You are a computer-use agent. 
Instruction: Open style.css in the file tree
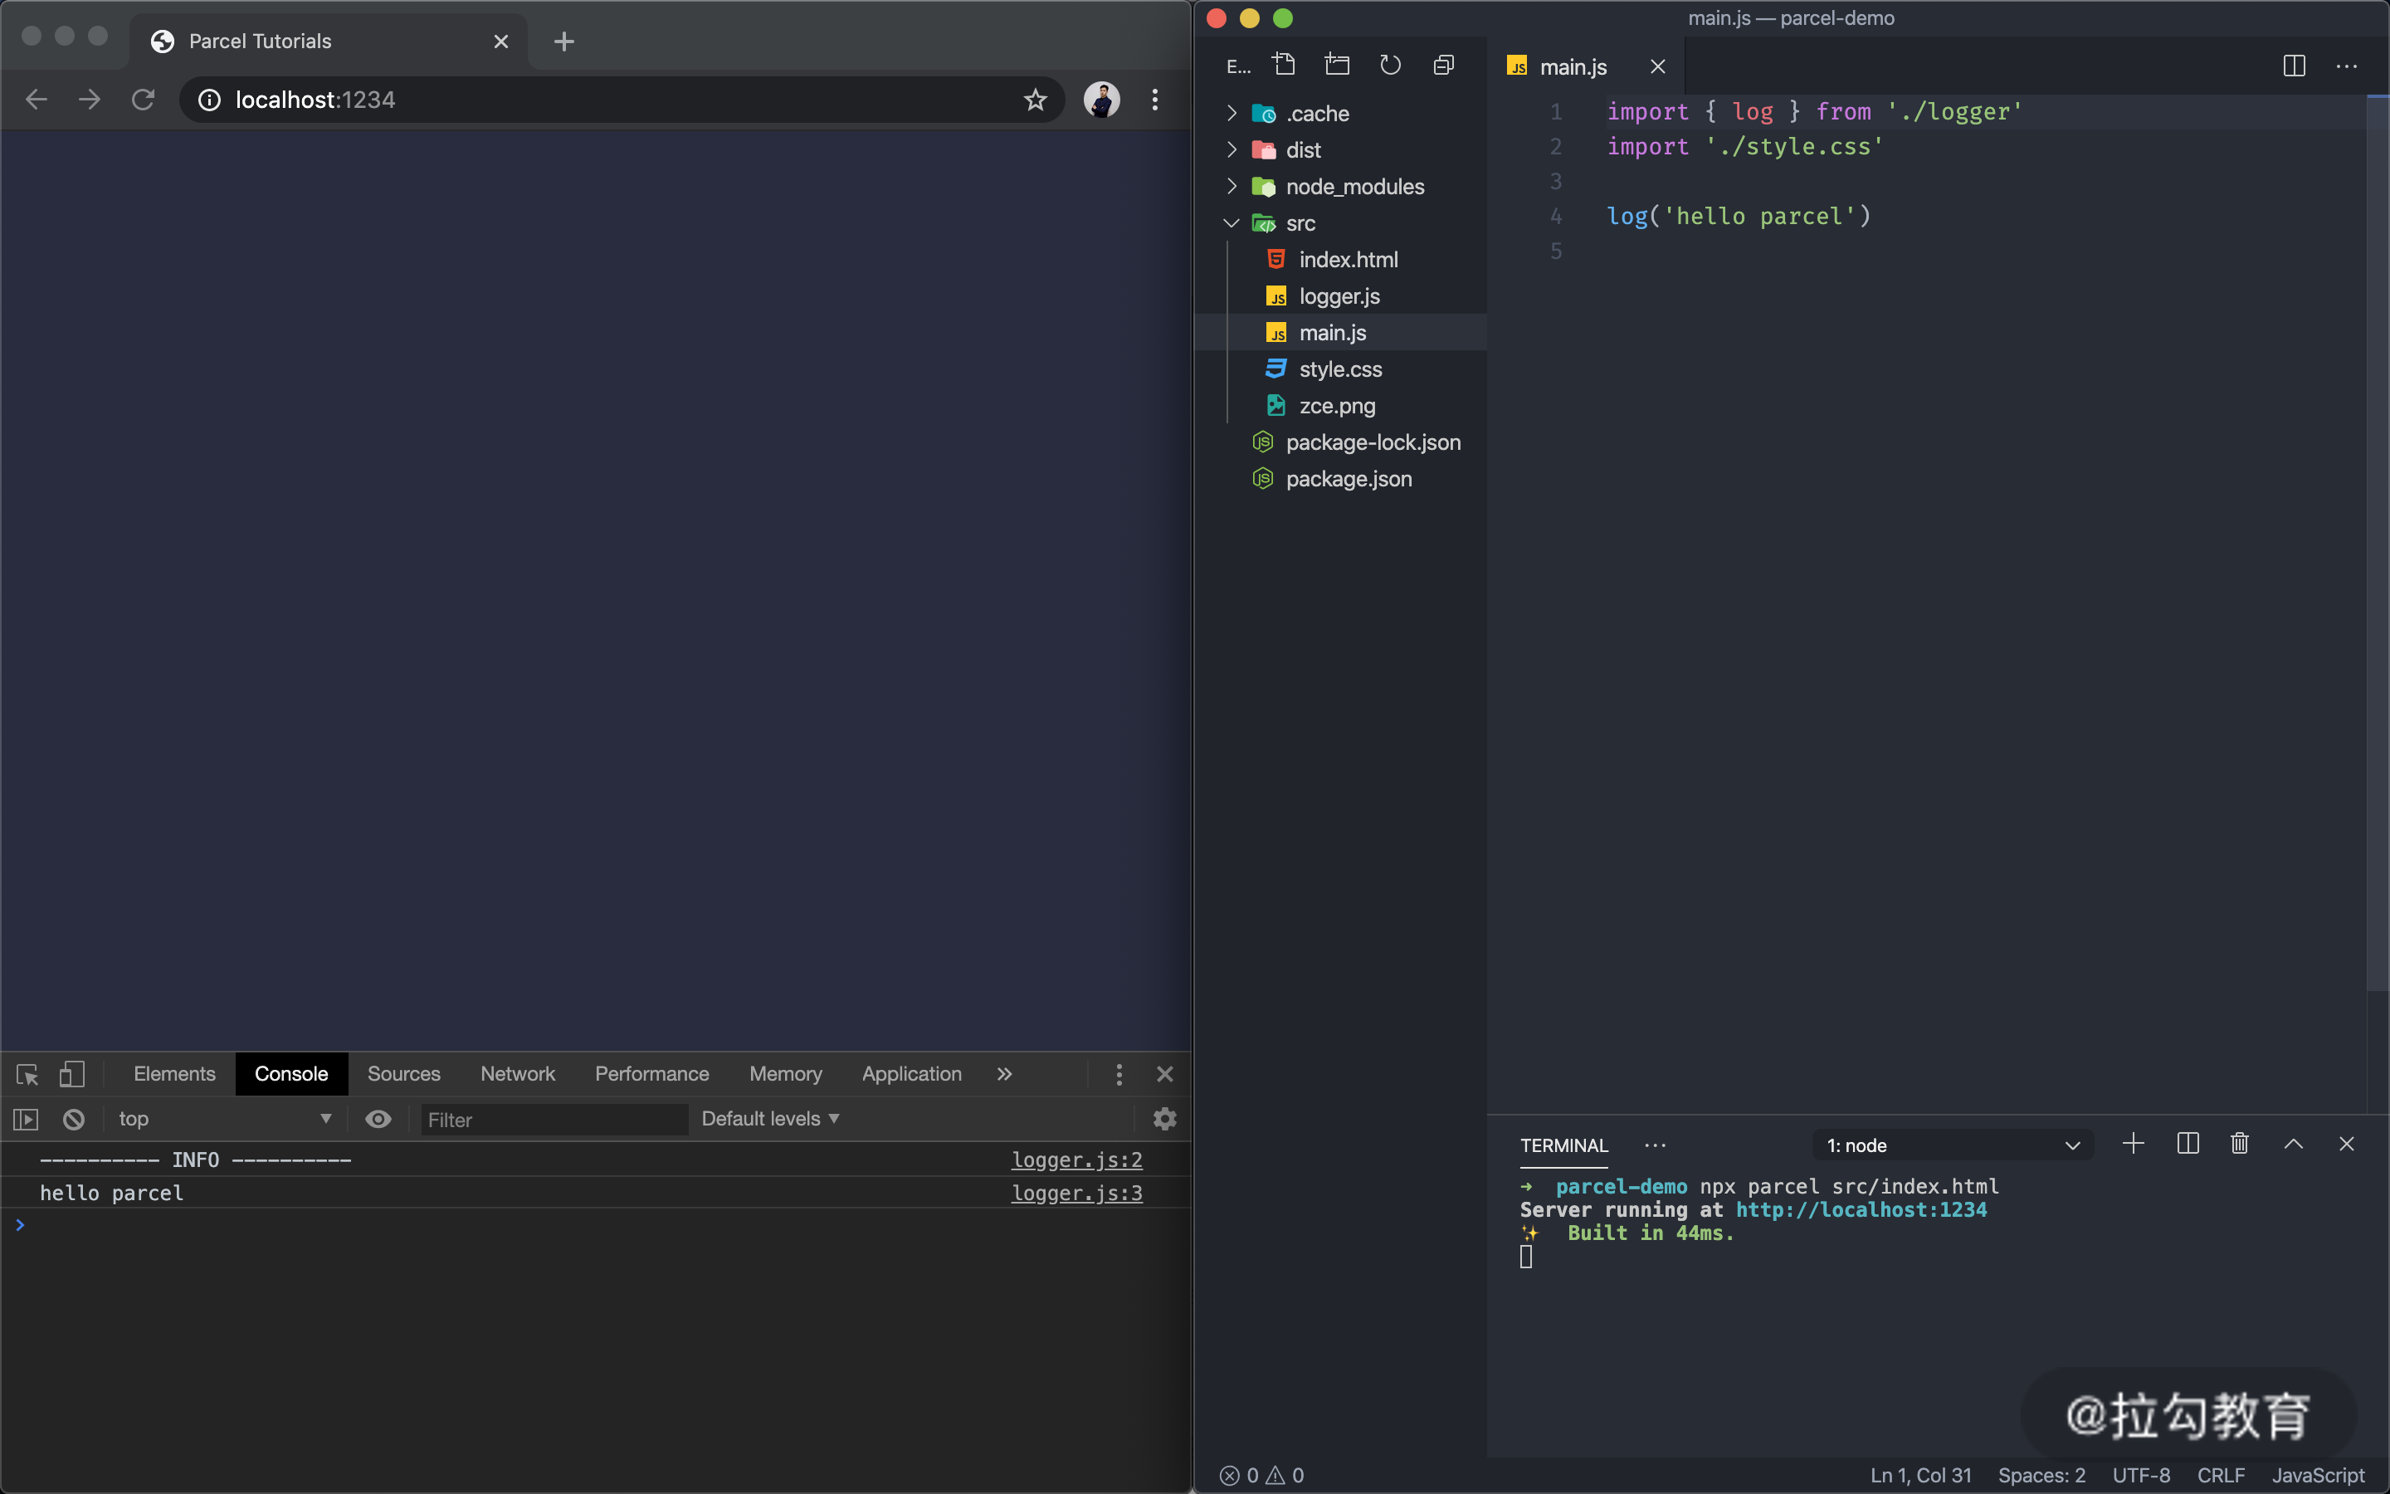(x=1339, y=369)
